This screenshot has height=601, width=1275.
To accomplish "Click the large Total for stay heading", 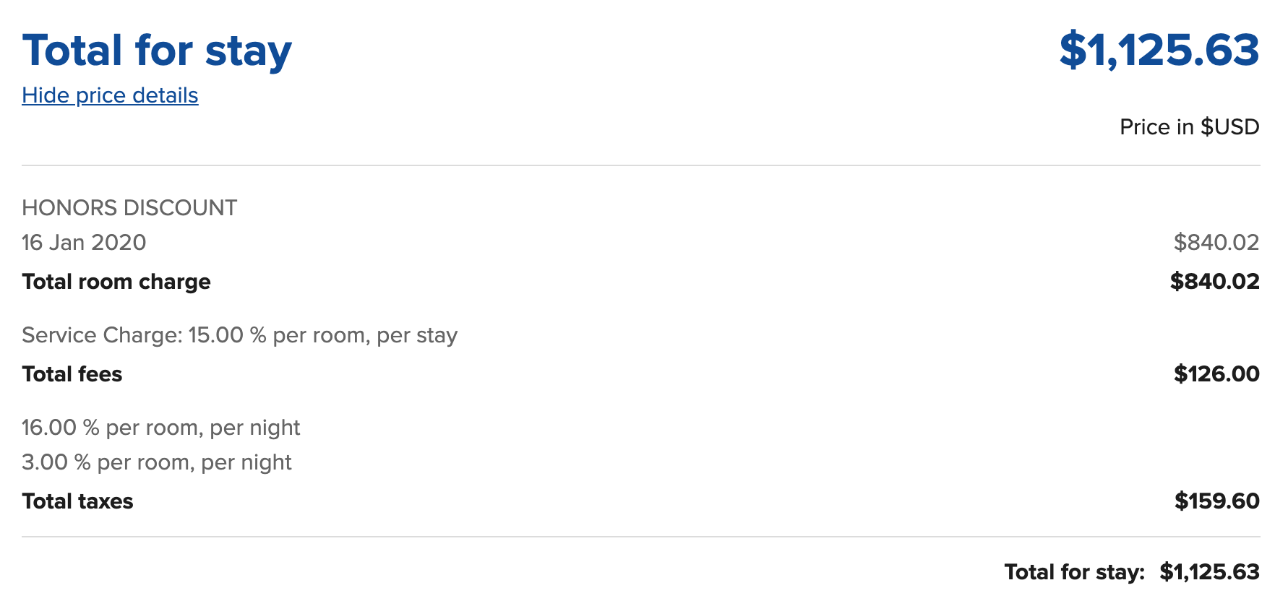I will 157,51.
